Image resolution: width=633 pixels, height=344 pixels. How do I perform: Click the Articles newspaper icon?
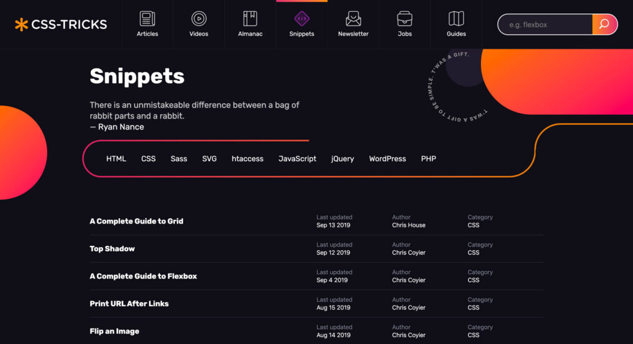click(x=147, y=19)
